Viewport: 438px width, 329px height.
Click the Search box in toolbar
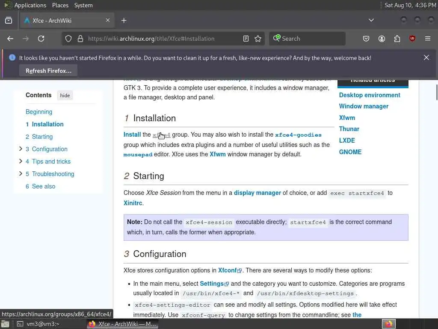point(307,39)
